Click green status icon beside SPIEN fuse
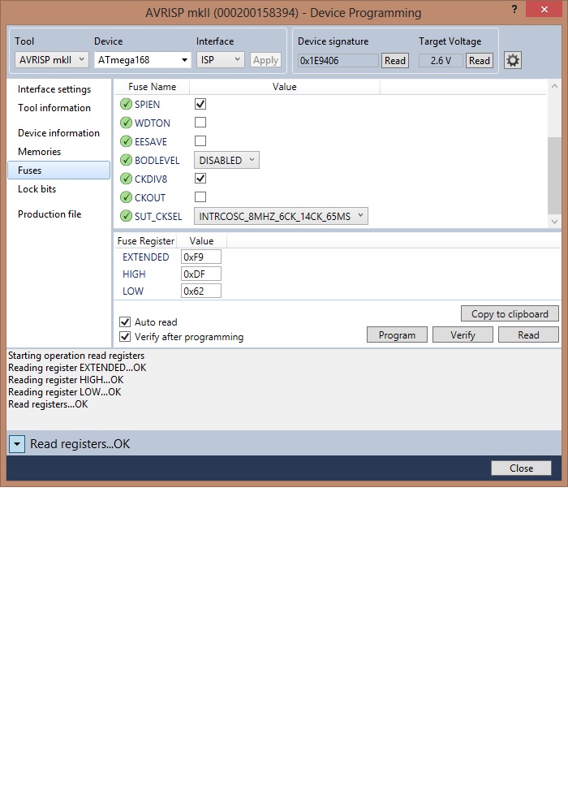Screen dimensions: 568x794 point(126,104)
